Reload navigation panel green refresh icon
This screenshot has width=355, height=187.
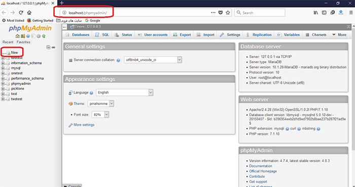(44, 36)
